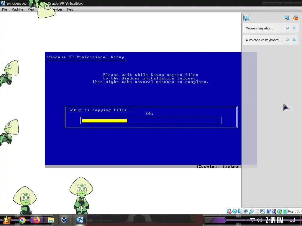Open the Help menu
Viewport: 302px width, 226px height.
click(70, 9)
